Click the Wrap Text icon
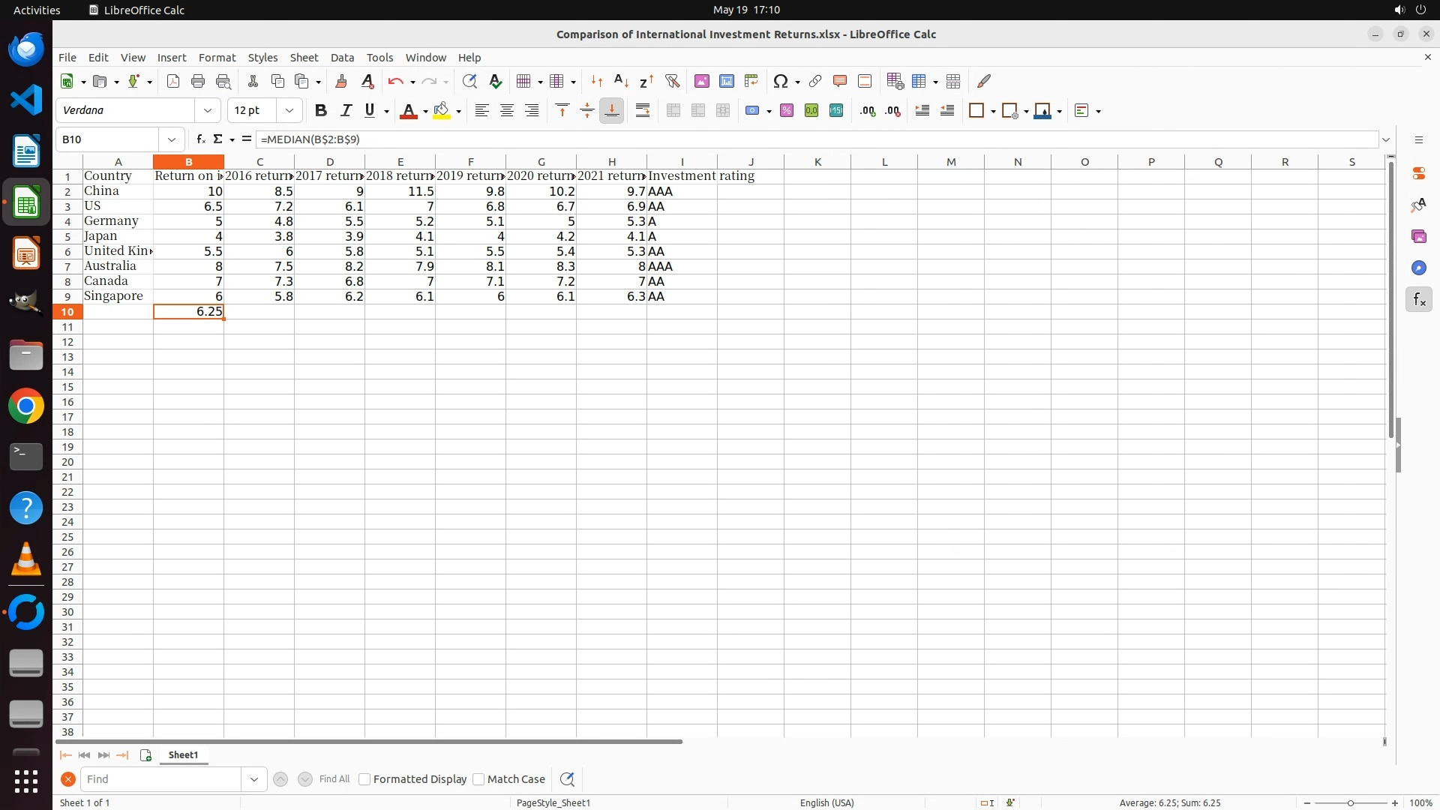The height and width of the screenshot is (810, 1440). (x=642, y=110)
